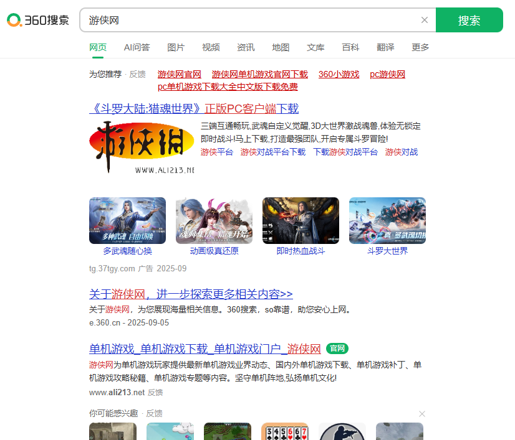This screenshot has width=515, height=440.
Task: Open the 游侠网单机游戏官网下载 suggestion
Action: pyautogui.click(x=260, y=74)
